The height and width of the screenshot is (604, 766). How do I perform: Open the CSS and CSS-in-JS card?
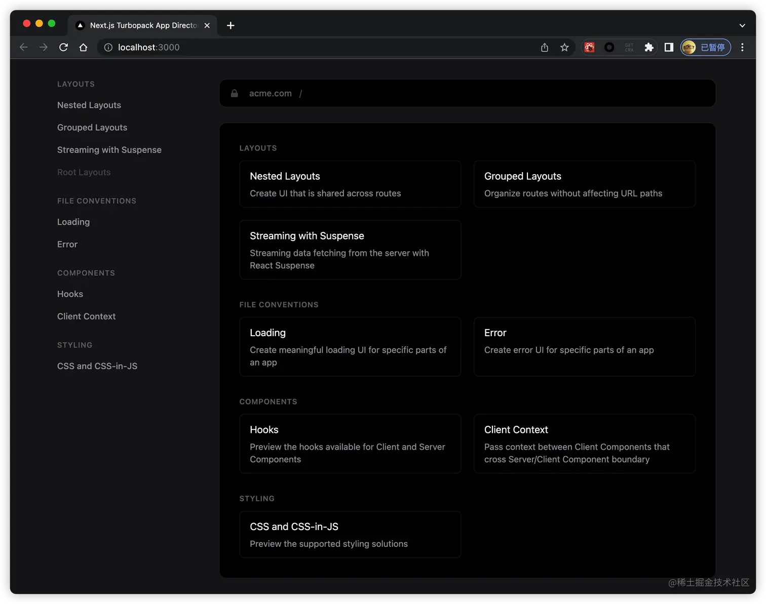(350, 534)
